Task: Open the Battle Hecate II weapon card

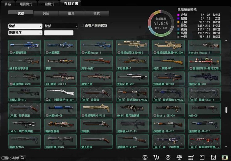Action: pos(204,47)
